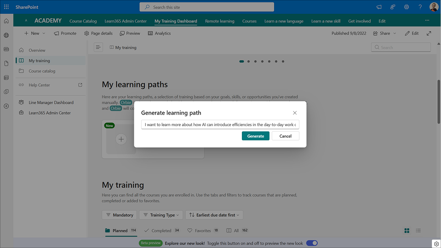The image size is (441, 248).
Task: Close the Generate learning path dialog
Action: [295, 113]
